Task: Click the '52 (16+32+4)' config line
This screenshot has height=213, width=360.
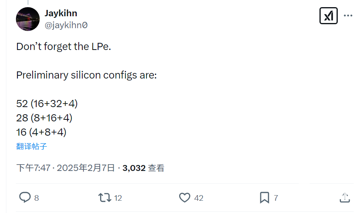Action: click(x=47, y=104)
